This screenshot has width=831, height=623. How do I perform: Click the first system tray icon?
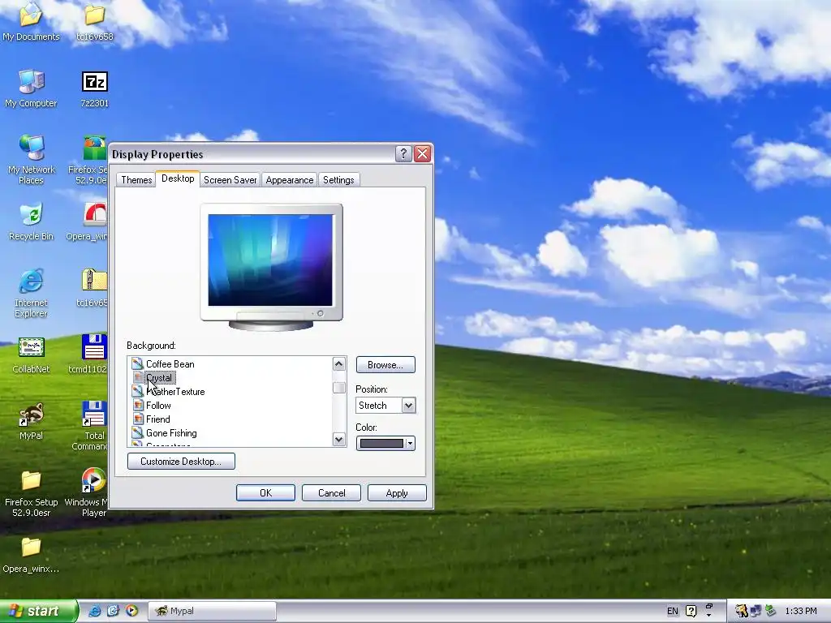741,611
